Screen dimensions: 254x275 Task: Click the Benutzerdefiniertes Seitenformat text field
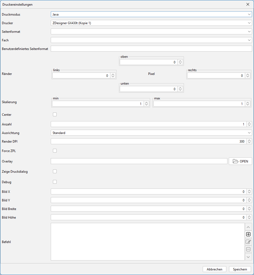(x=151, y=49)
